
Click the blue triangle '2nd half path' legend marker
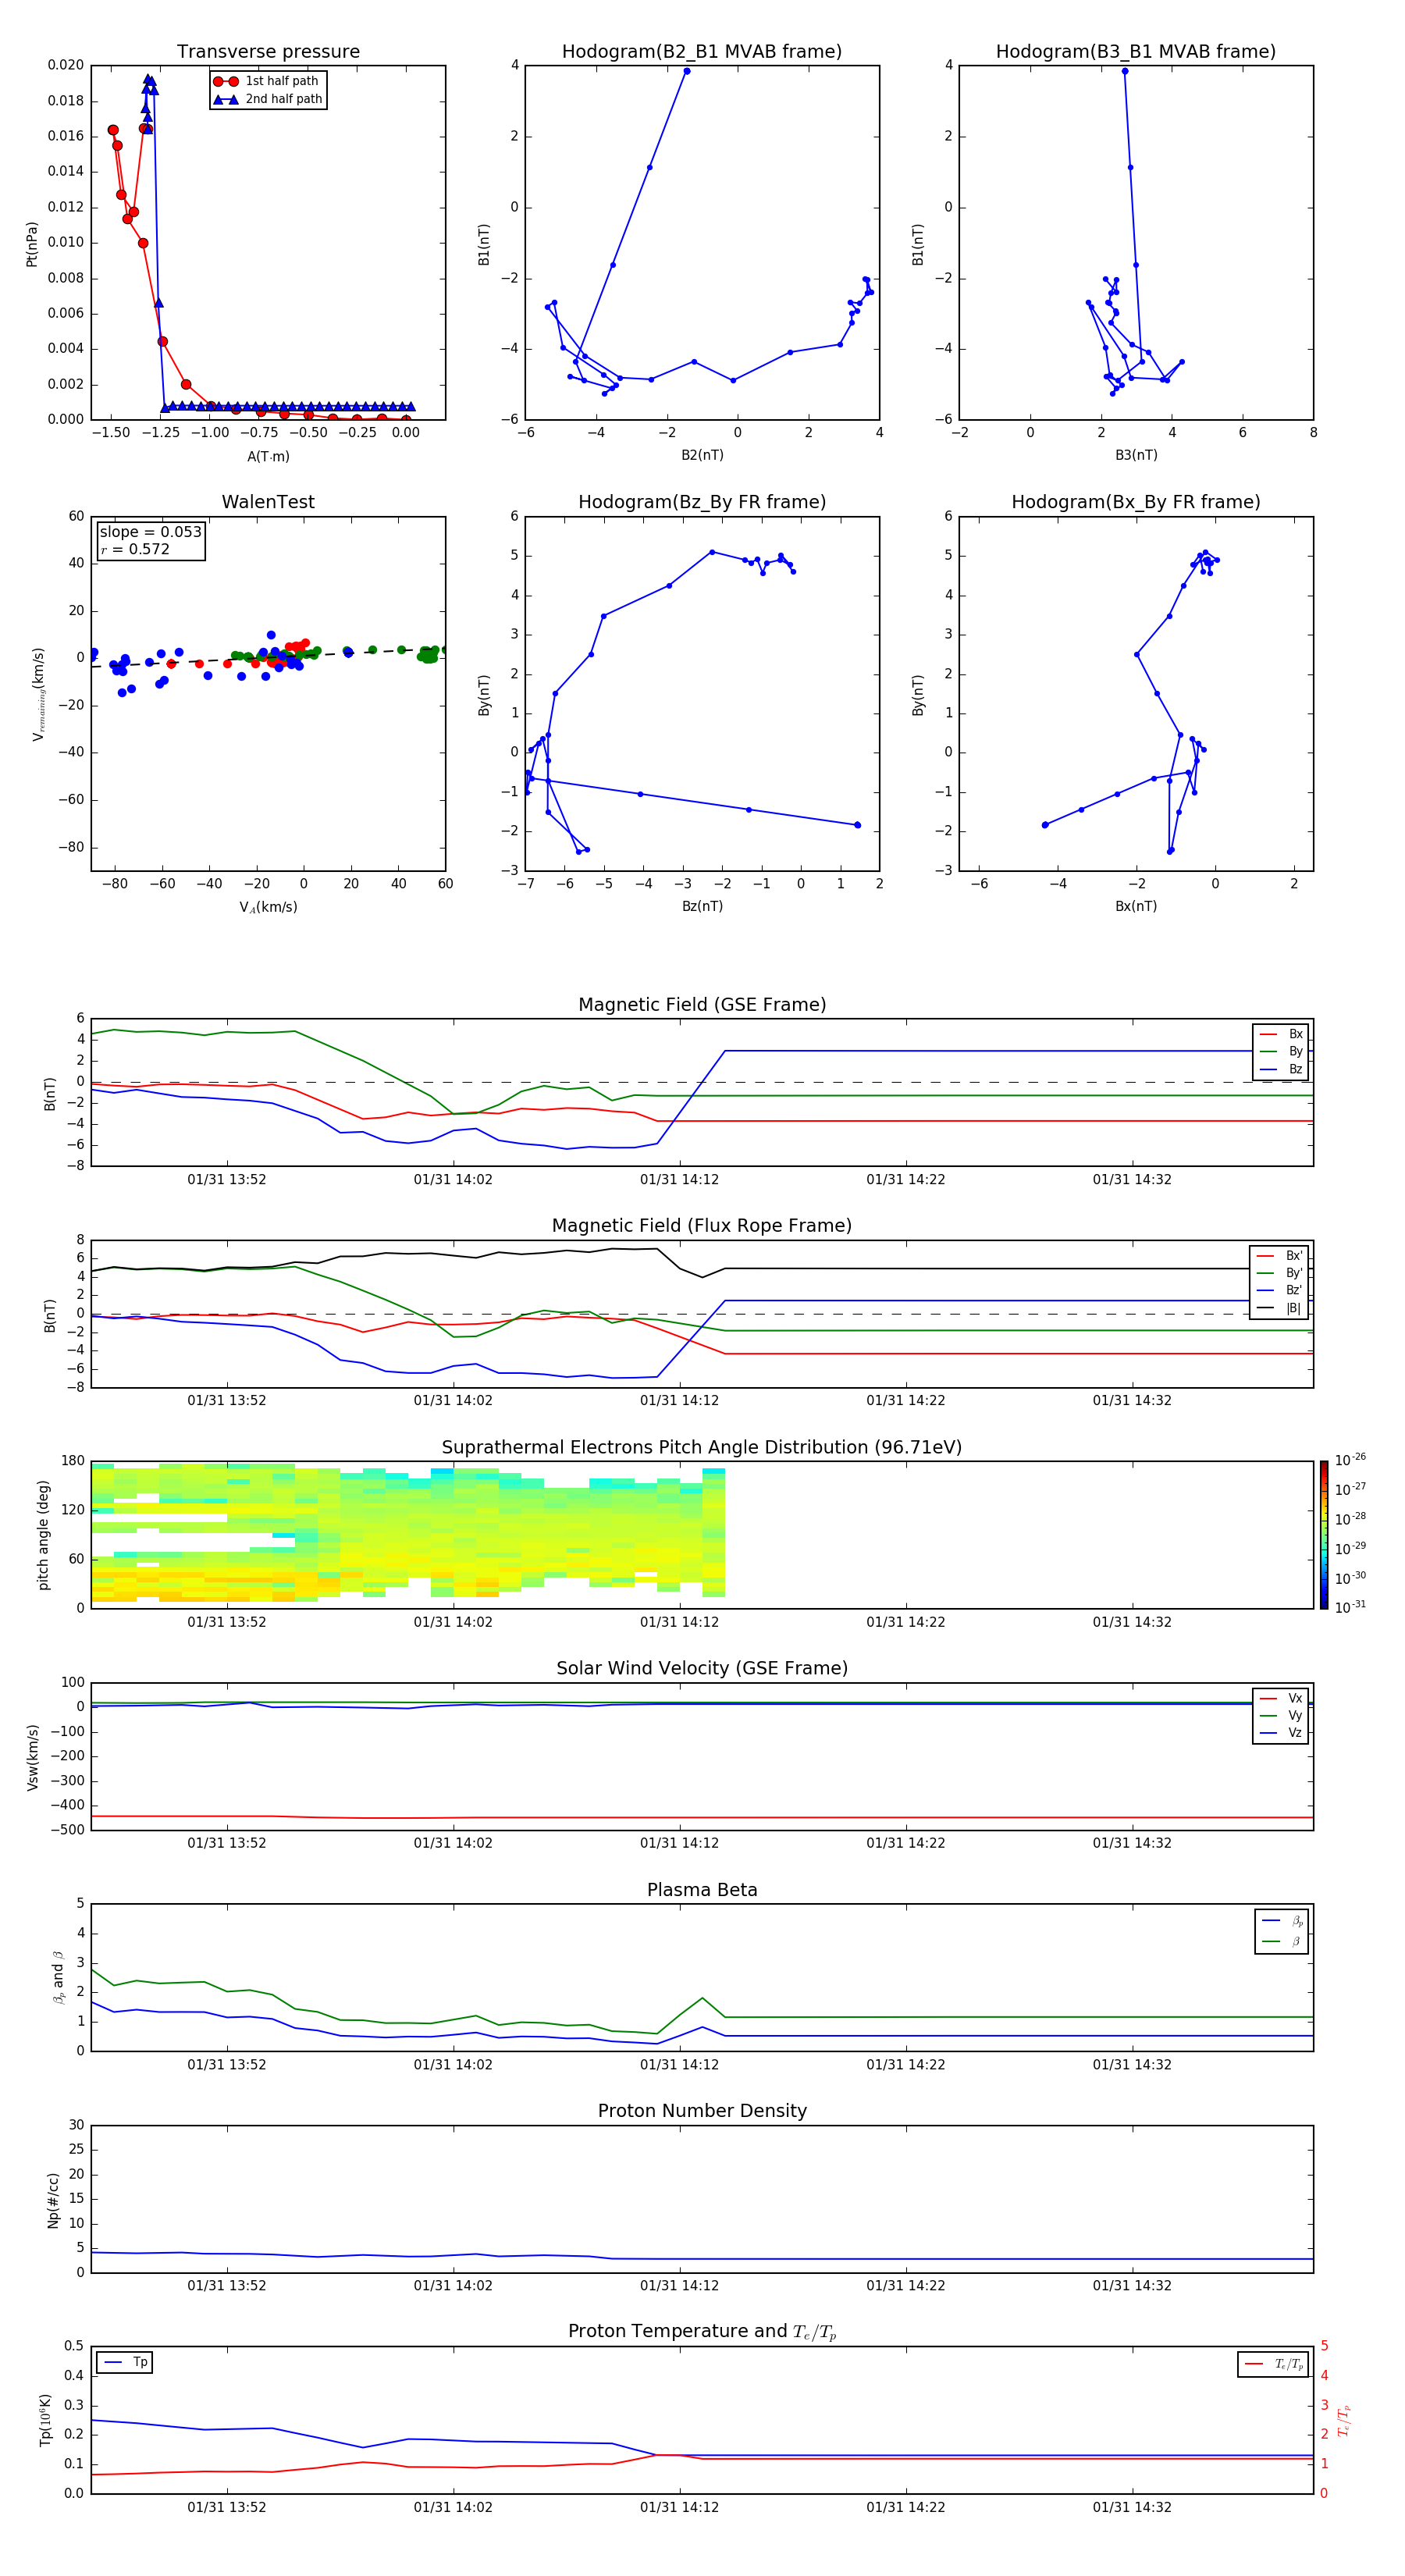tap(226, 99)
